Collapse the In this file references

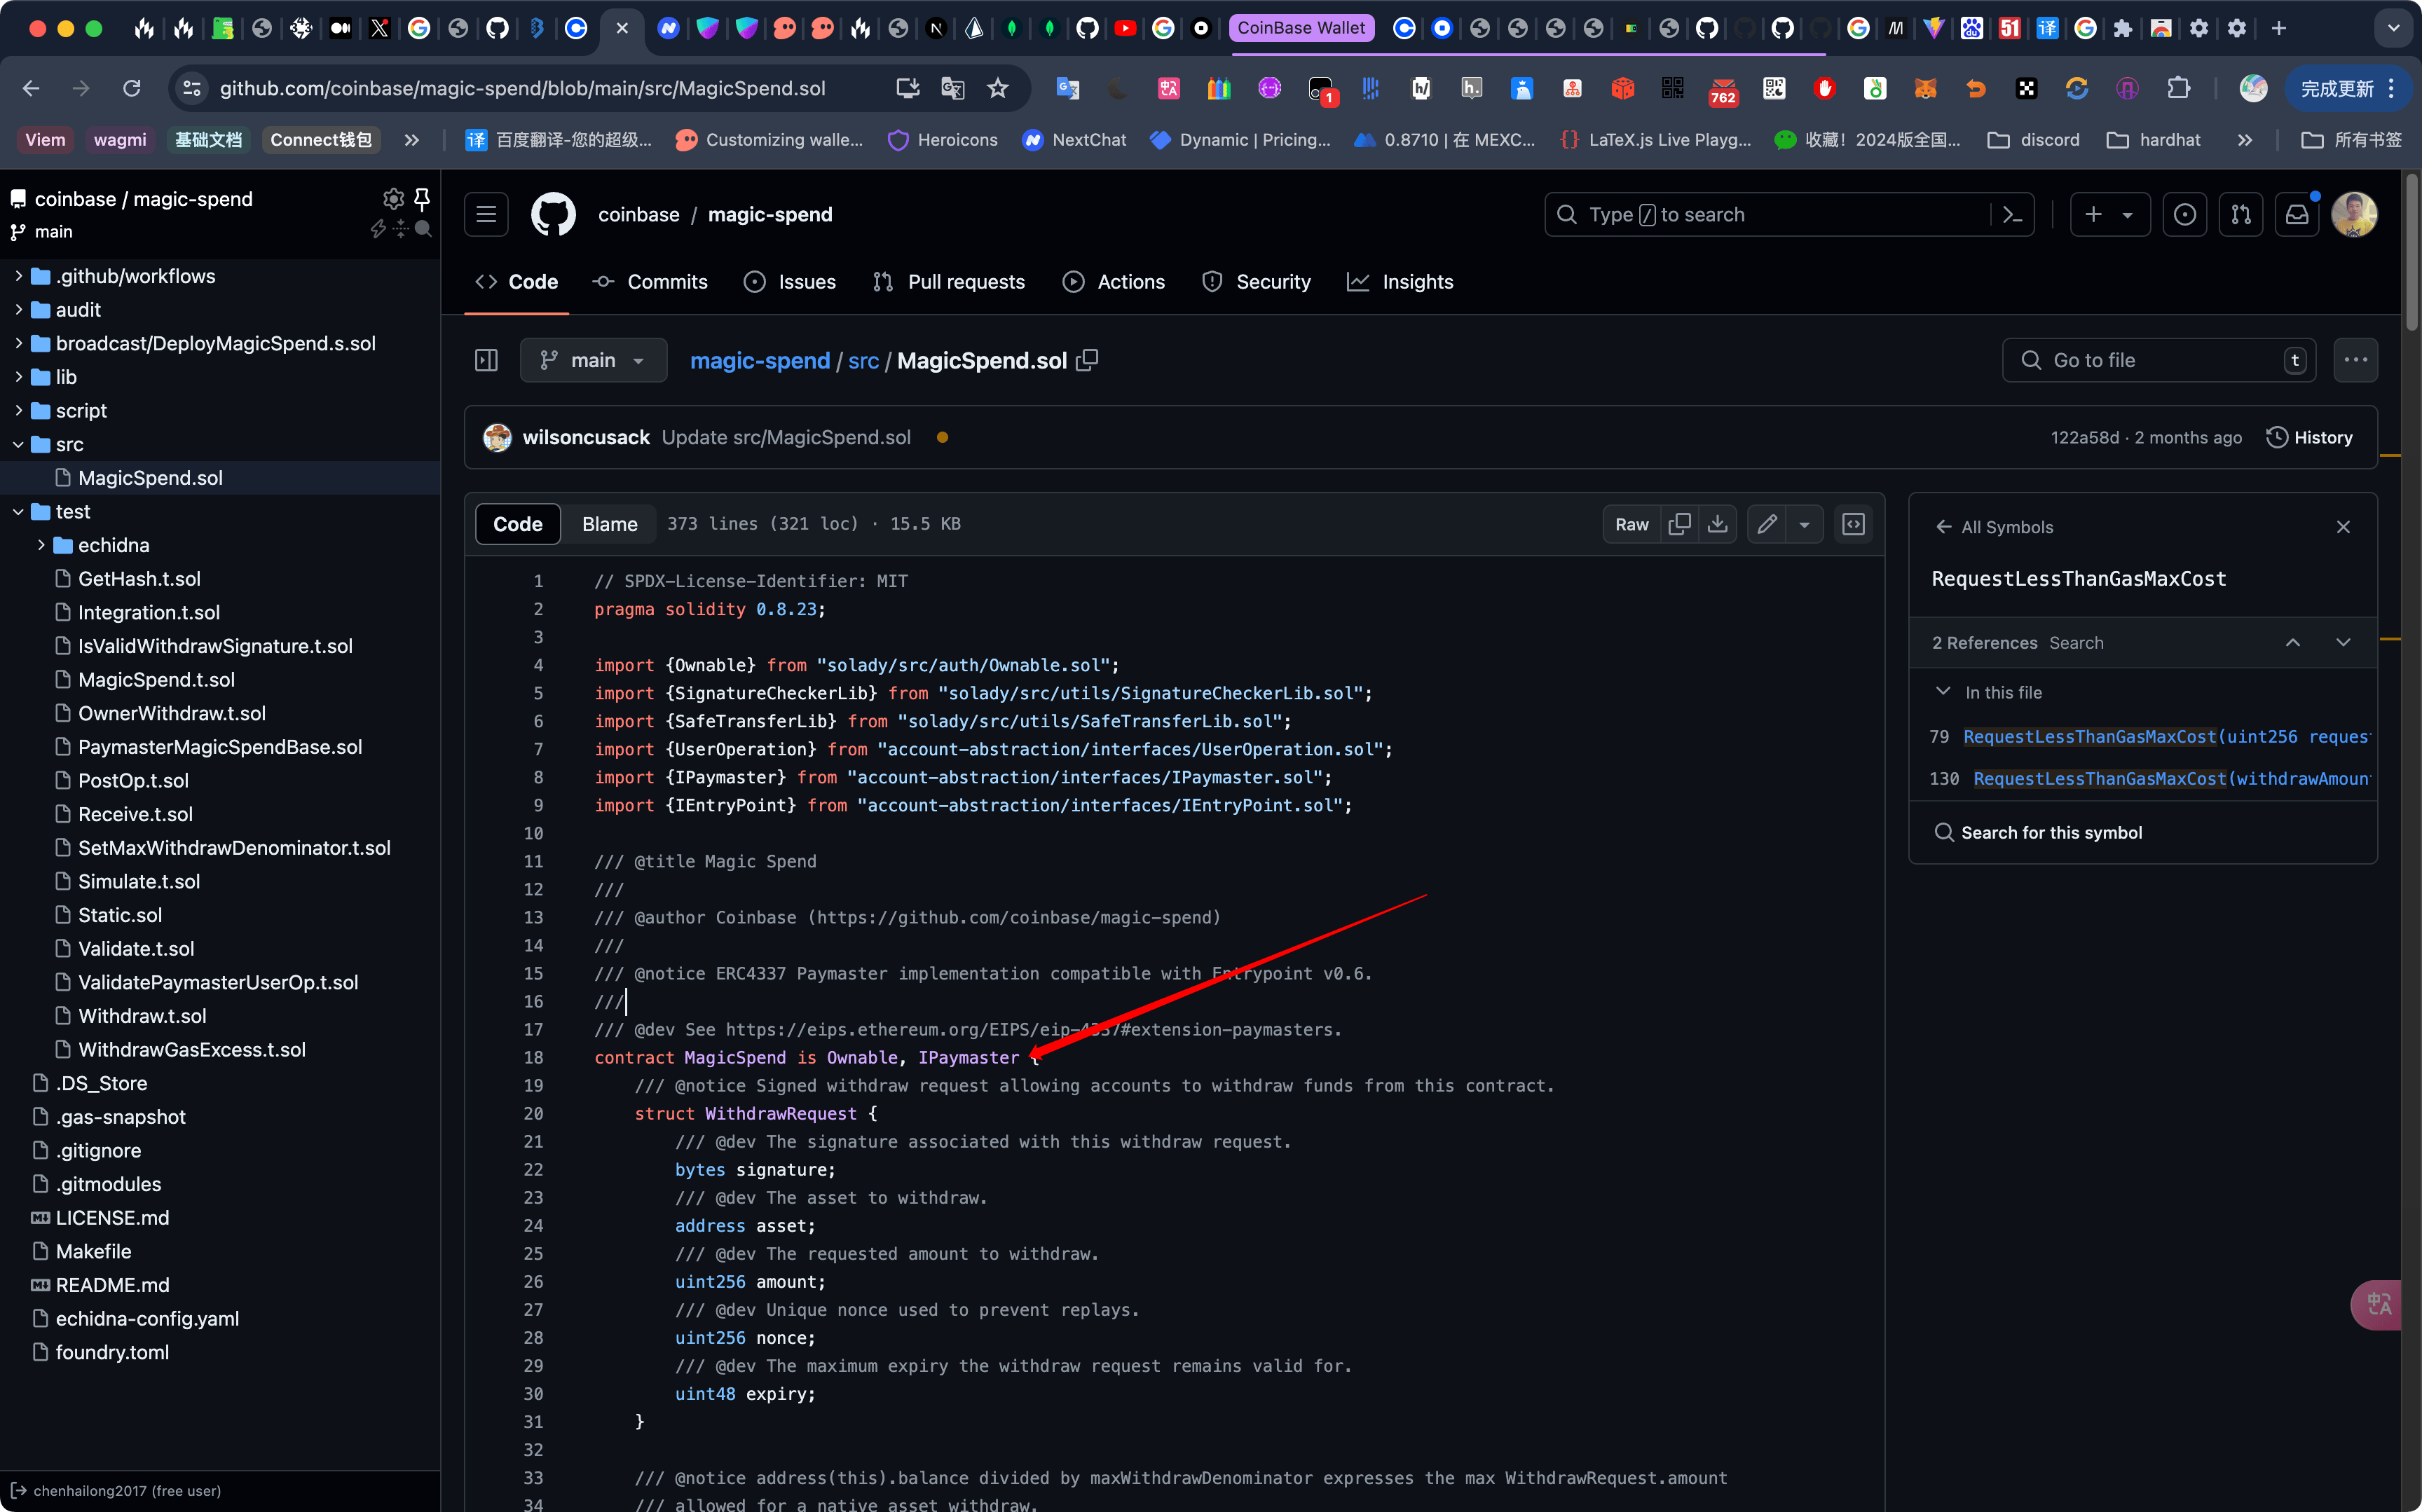[1943, 692]
